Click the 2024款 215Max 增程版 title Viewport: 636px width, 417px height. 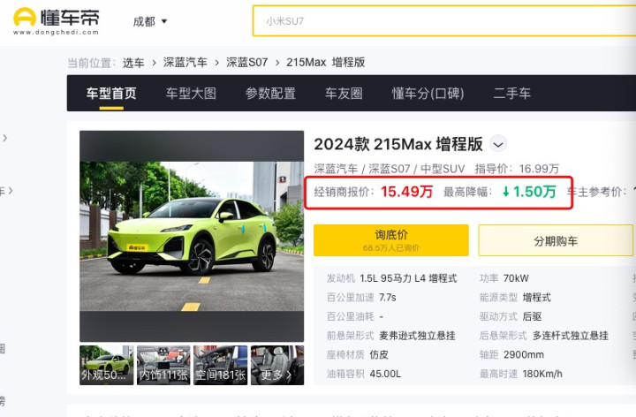pyautogui.click(x=398, y=144)
